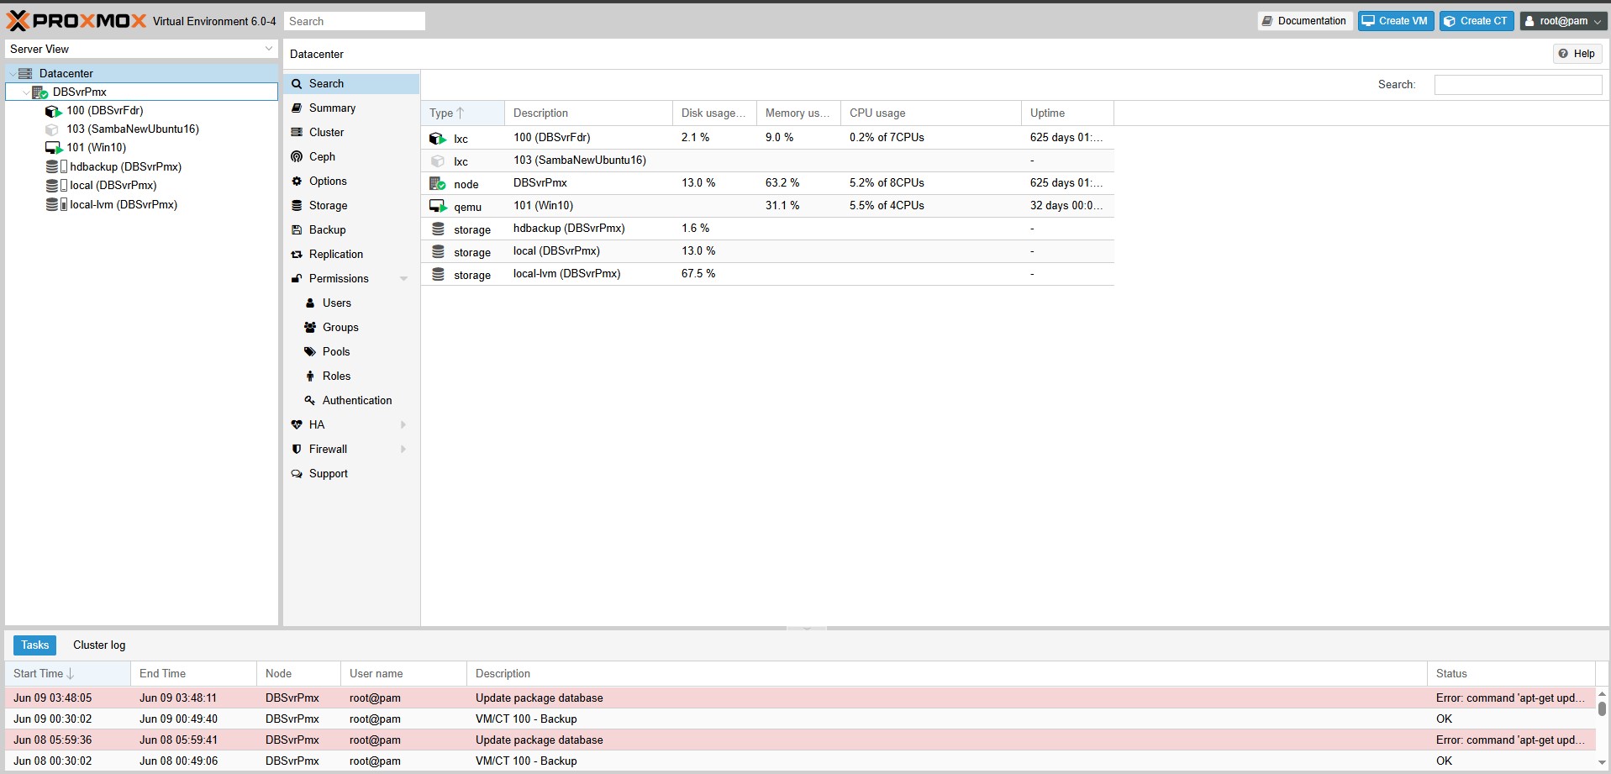Click the Create VM button
The image size is (1611, 774).
click(x=1395, y=21)
